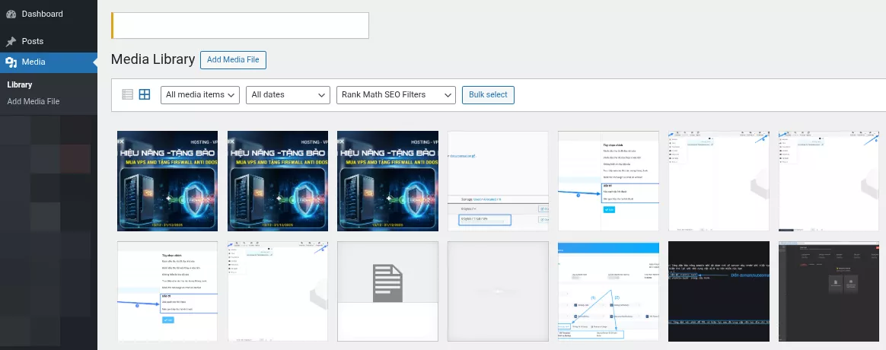
Task: Expand the All dates dropdown
Action: (288, 95)
